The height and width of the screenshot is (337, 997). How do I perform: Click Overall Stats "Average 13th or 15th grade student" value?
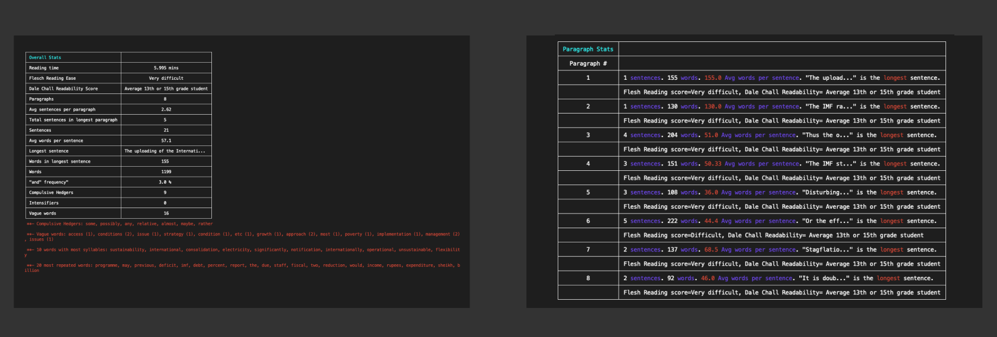[166, 89]
